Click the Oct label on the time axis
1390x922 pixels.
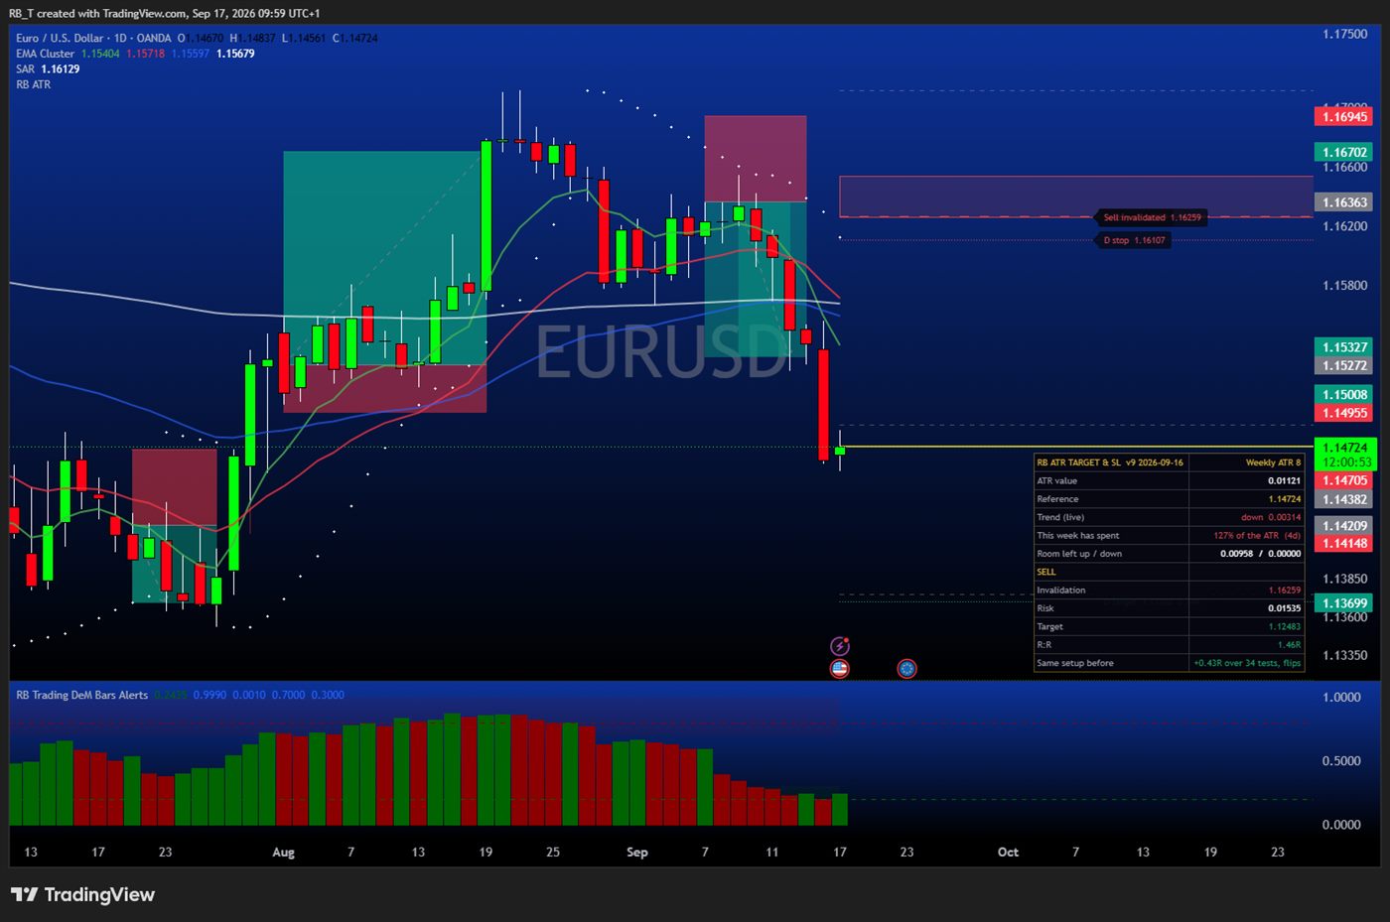1008,852
